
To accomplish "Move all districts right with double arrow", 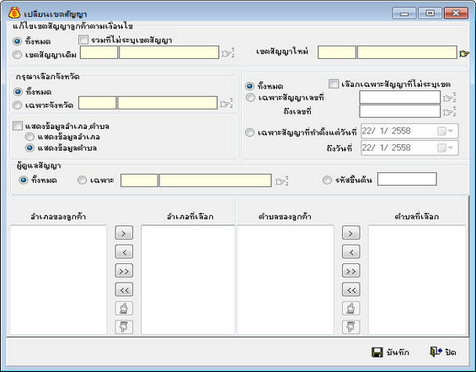I will tap(124, 271).
